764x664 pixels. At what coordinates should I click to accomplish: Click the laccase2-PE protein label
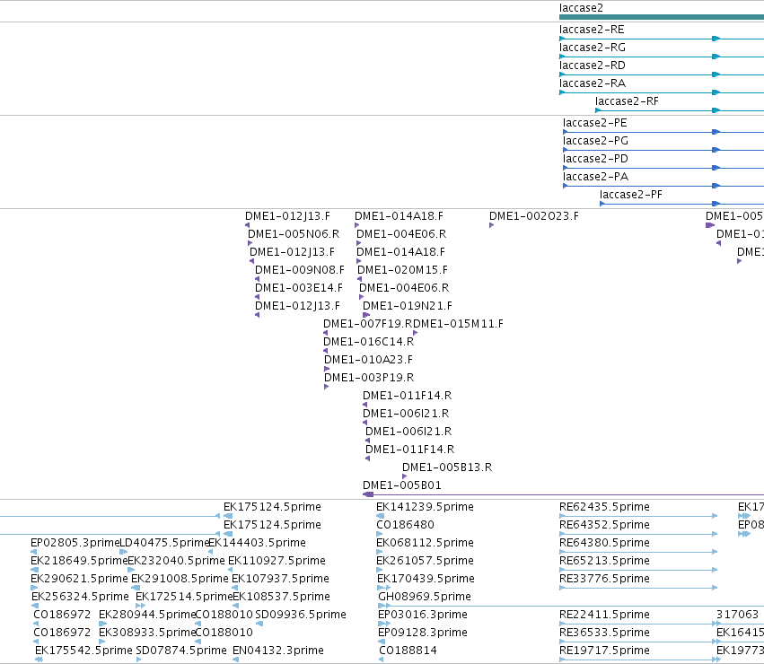594,123
